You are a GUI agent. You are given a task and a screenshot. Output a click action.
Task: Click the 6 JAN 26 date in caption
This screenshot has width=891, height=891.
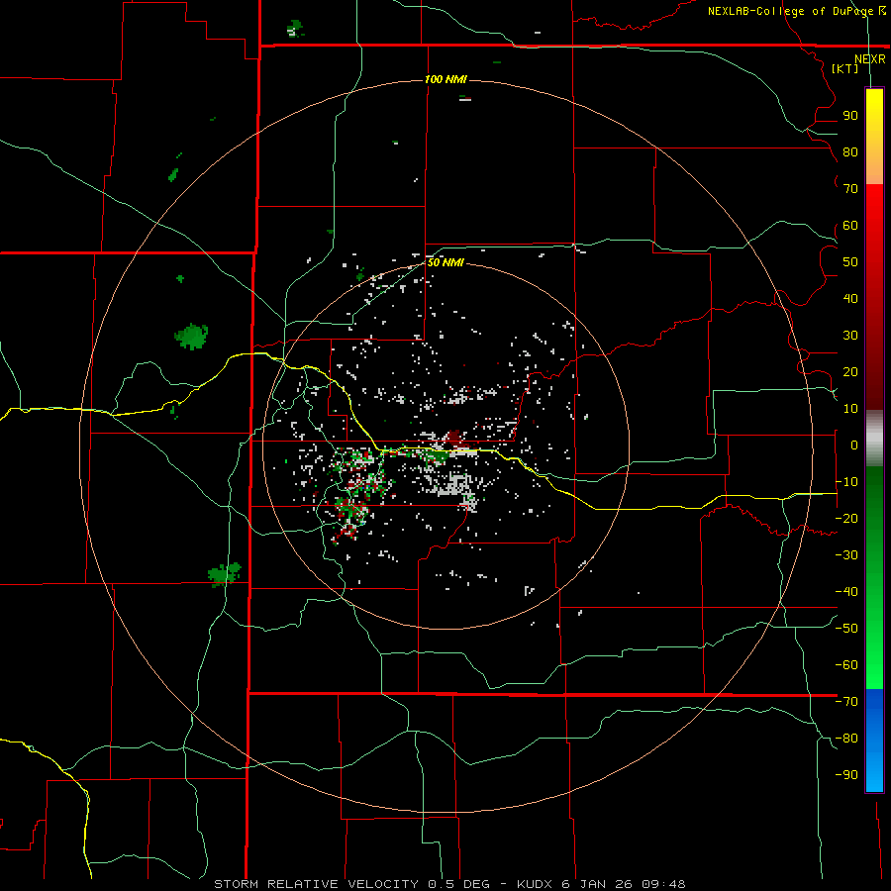point(597,884)
